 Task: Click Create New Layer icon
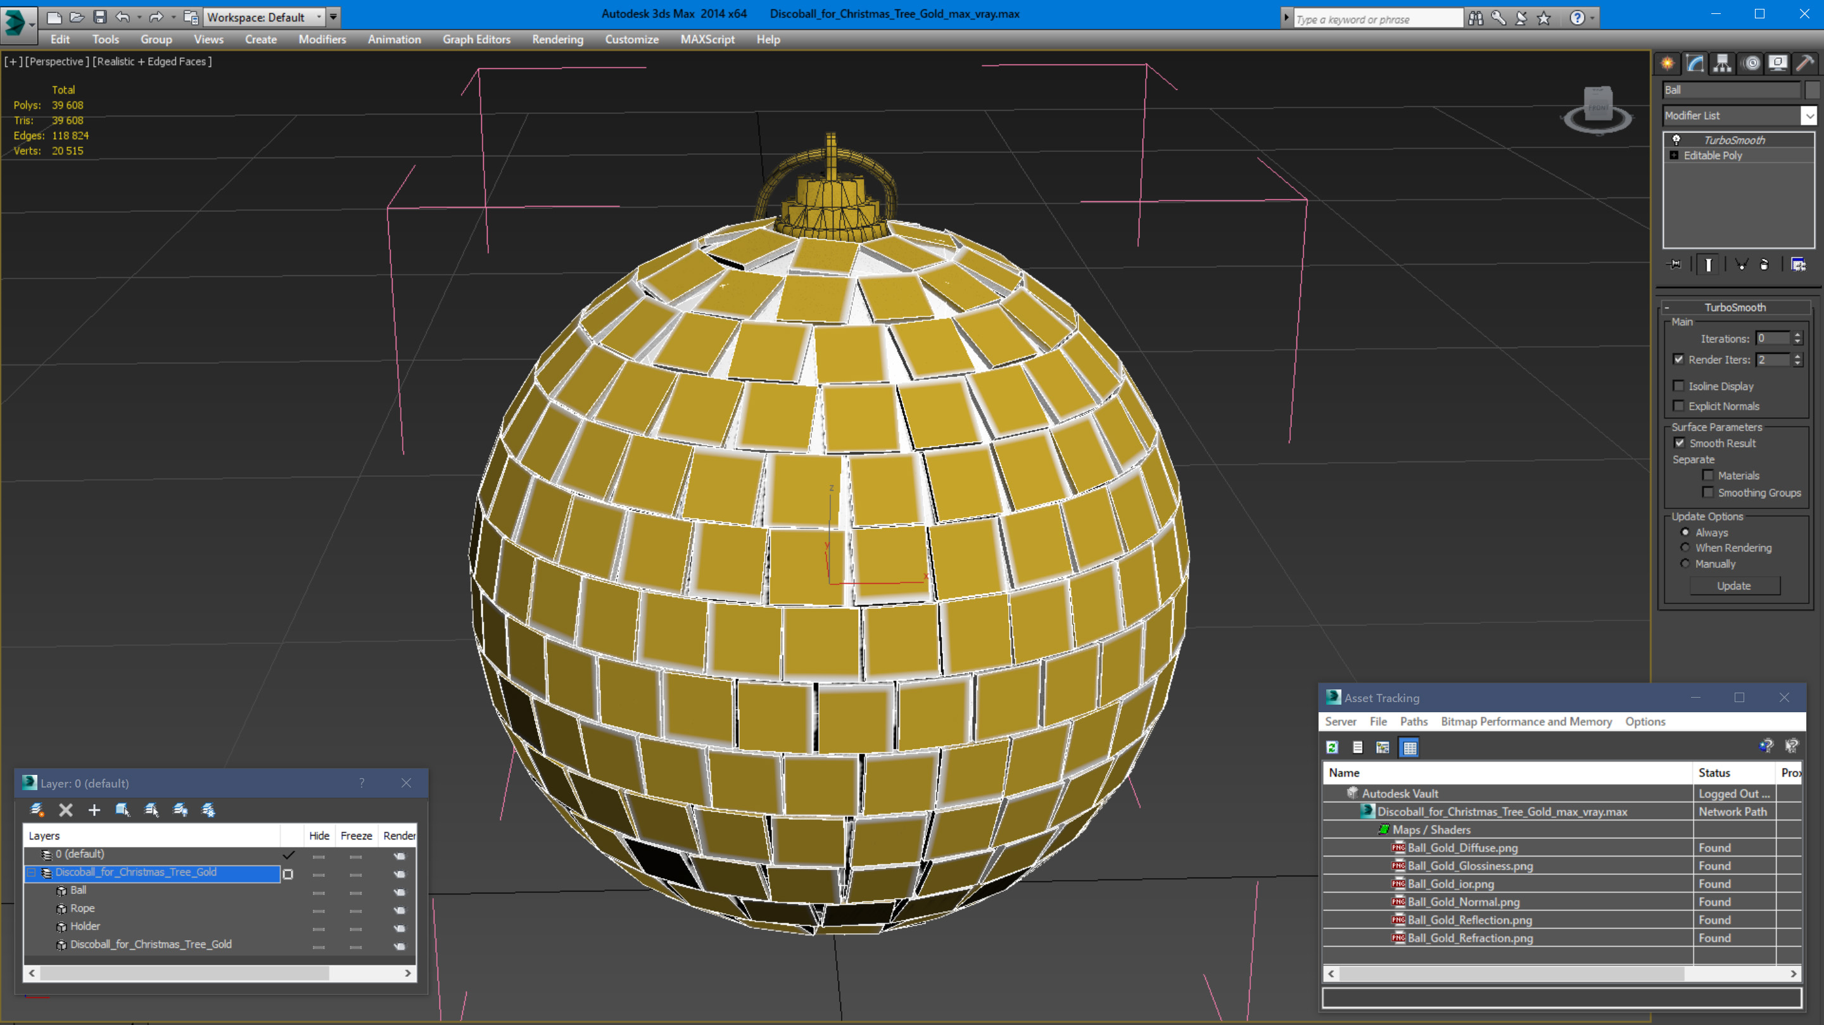(x=37, y=810)
